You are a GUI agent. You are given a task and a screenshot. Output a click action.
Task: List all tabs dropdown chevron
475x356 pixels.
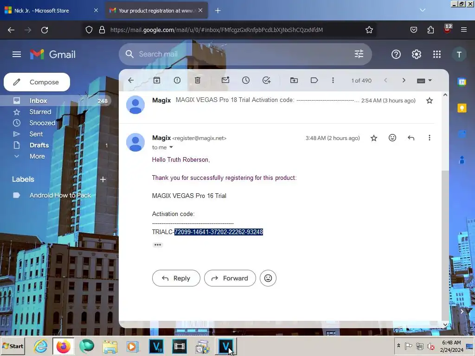click(423, 10)
